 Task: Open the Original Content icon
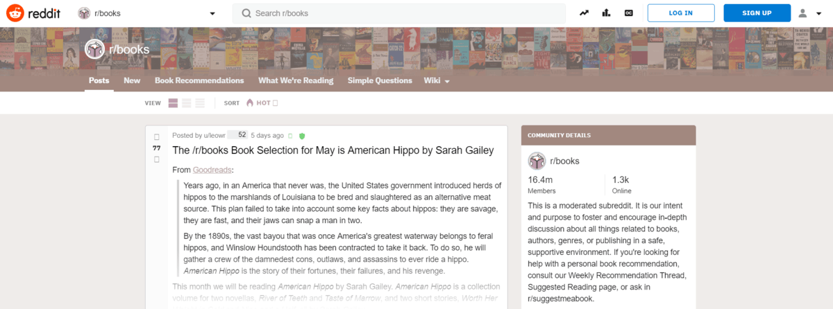(x=629, y=13)
